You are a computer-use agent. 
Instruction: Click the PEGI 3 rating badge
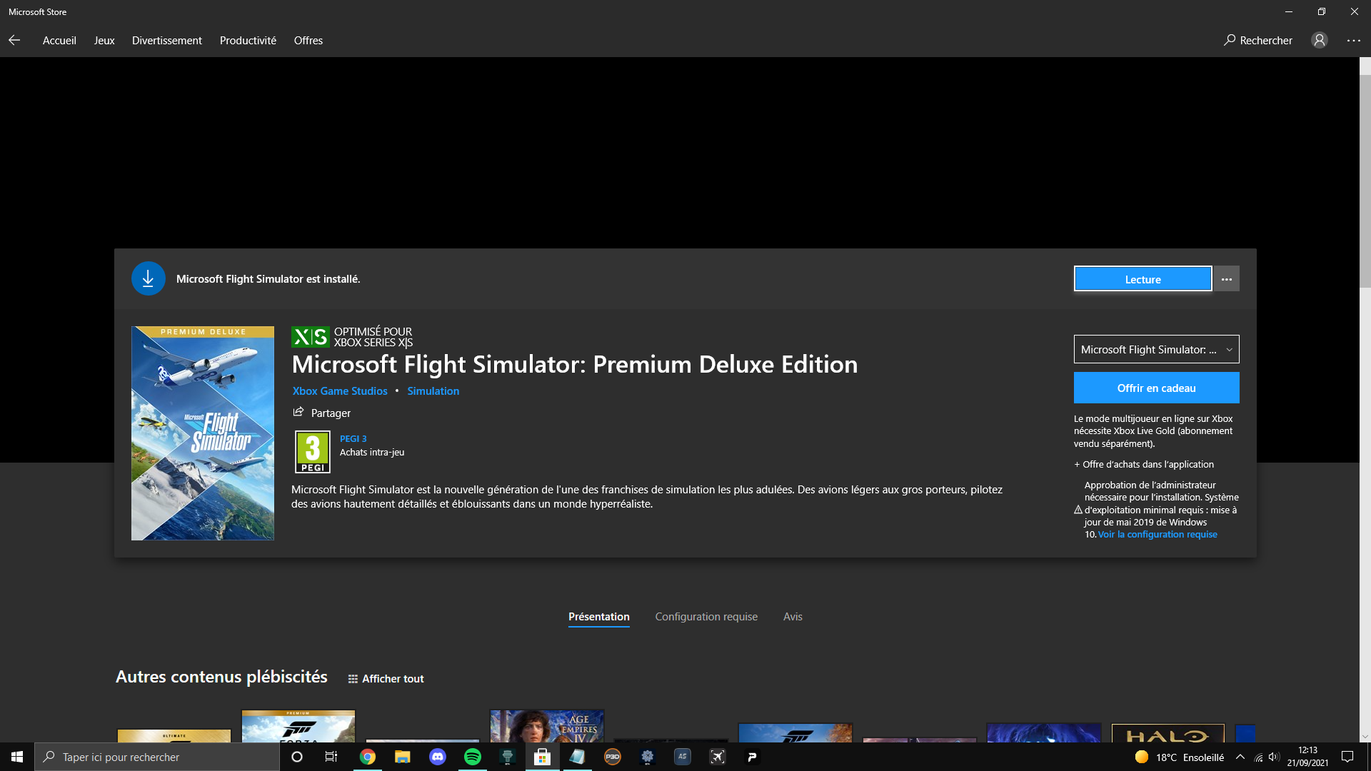pyautogui.click(x=313, y=452)
